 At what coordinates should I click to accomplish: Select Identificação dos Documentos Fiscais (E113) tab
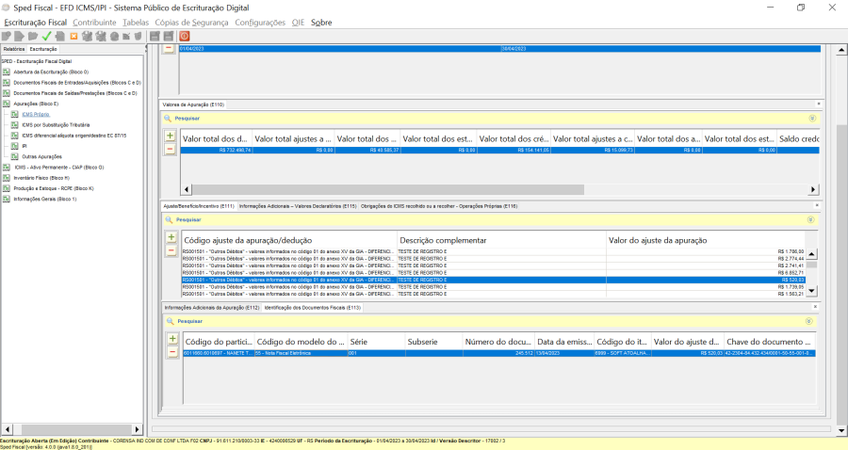pyautogui.click(x=313, y=308)
